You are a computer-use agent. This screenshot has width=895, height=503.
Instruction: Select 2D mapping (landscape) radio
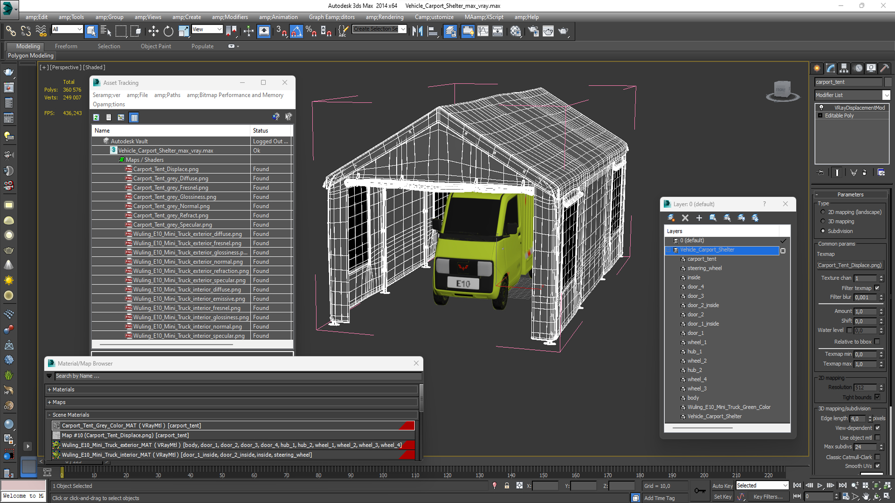pyautogui.click(x=823, y=212)
